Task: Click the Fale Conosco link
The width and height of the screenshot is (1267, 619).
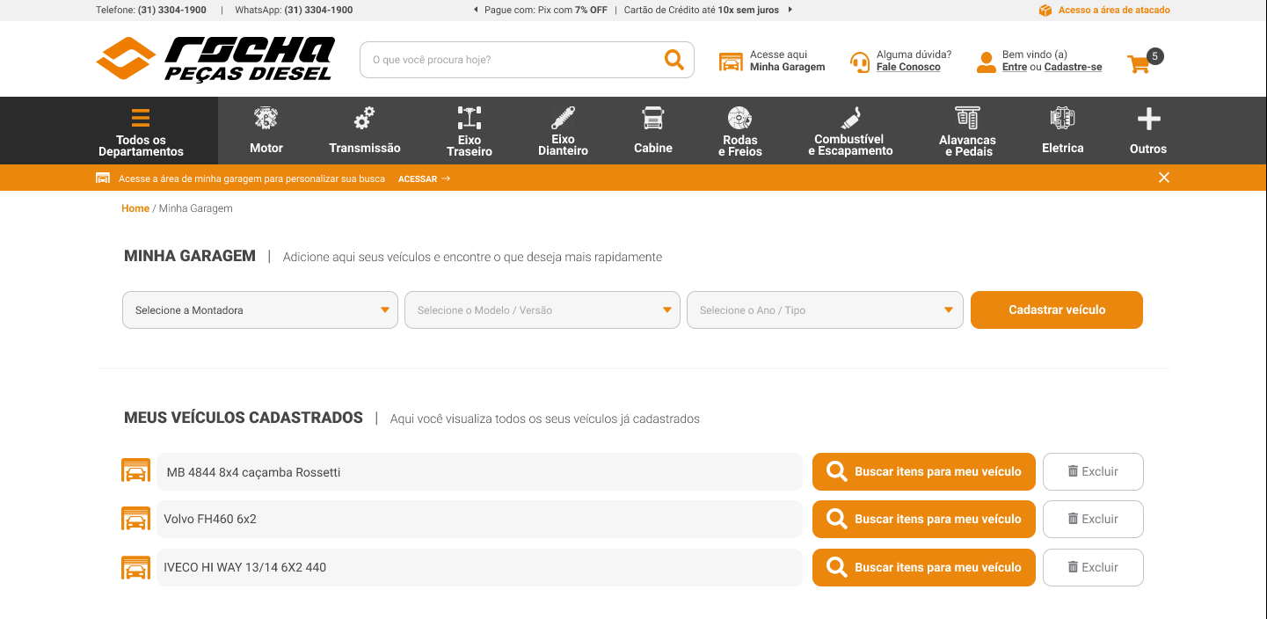Action: pyautogui.click(x=908, y=67)
